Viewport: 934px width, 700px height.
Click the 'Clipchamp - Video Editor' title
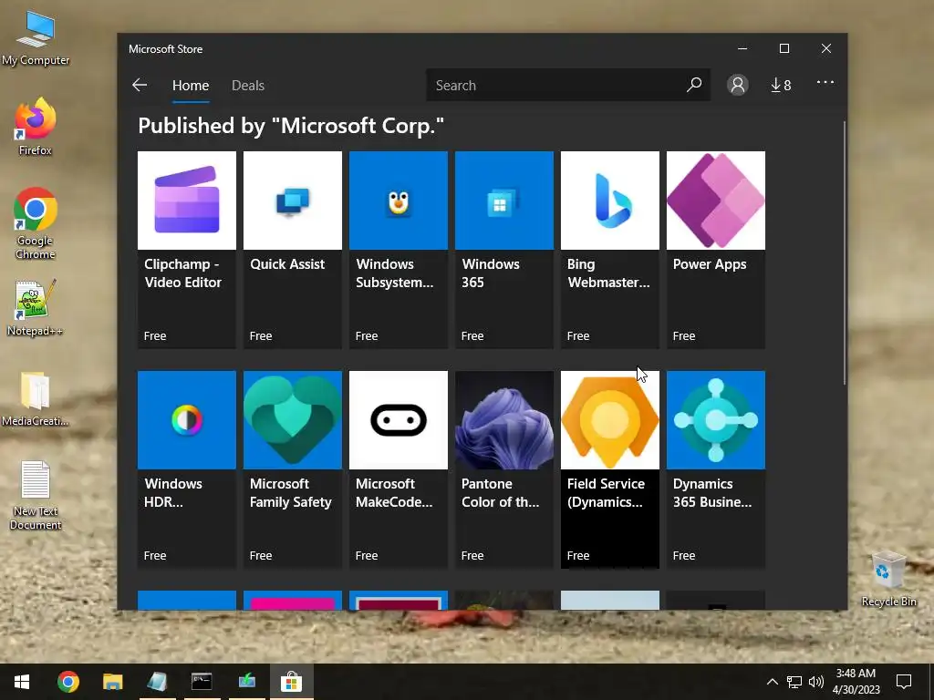tap(182, 273)
